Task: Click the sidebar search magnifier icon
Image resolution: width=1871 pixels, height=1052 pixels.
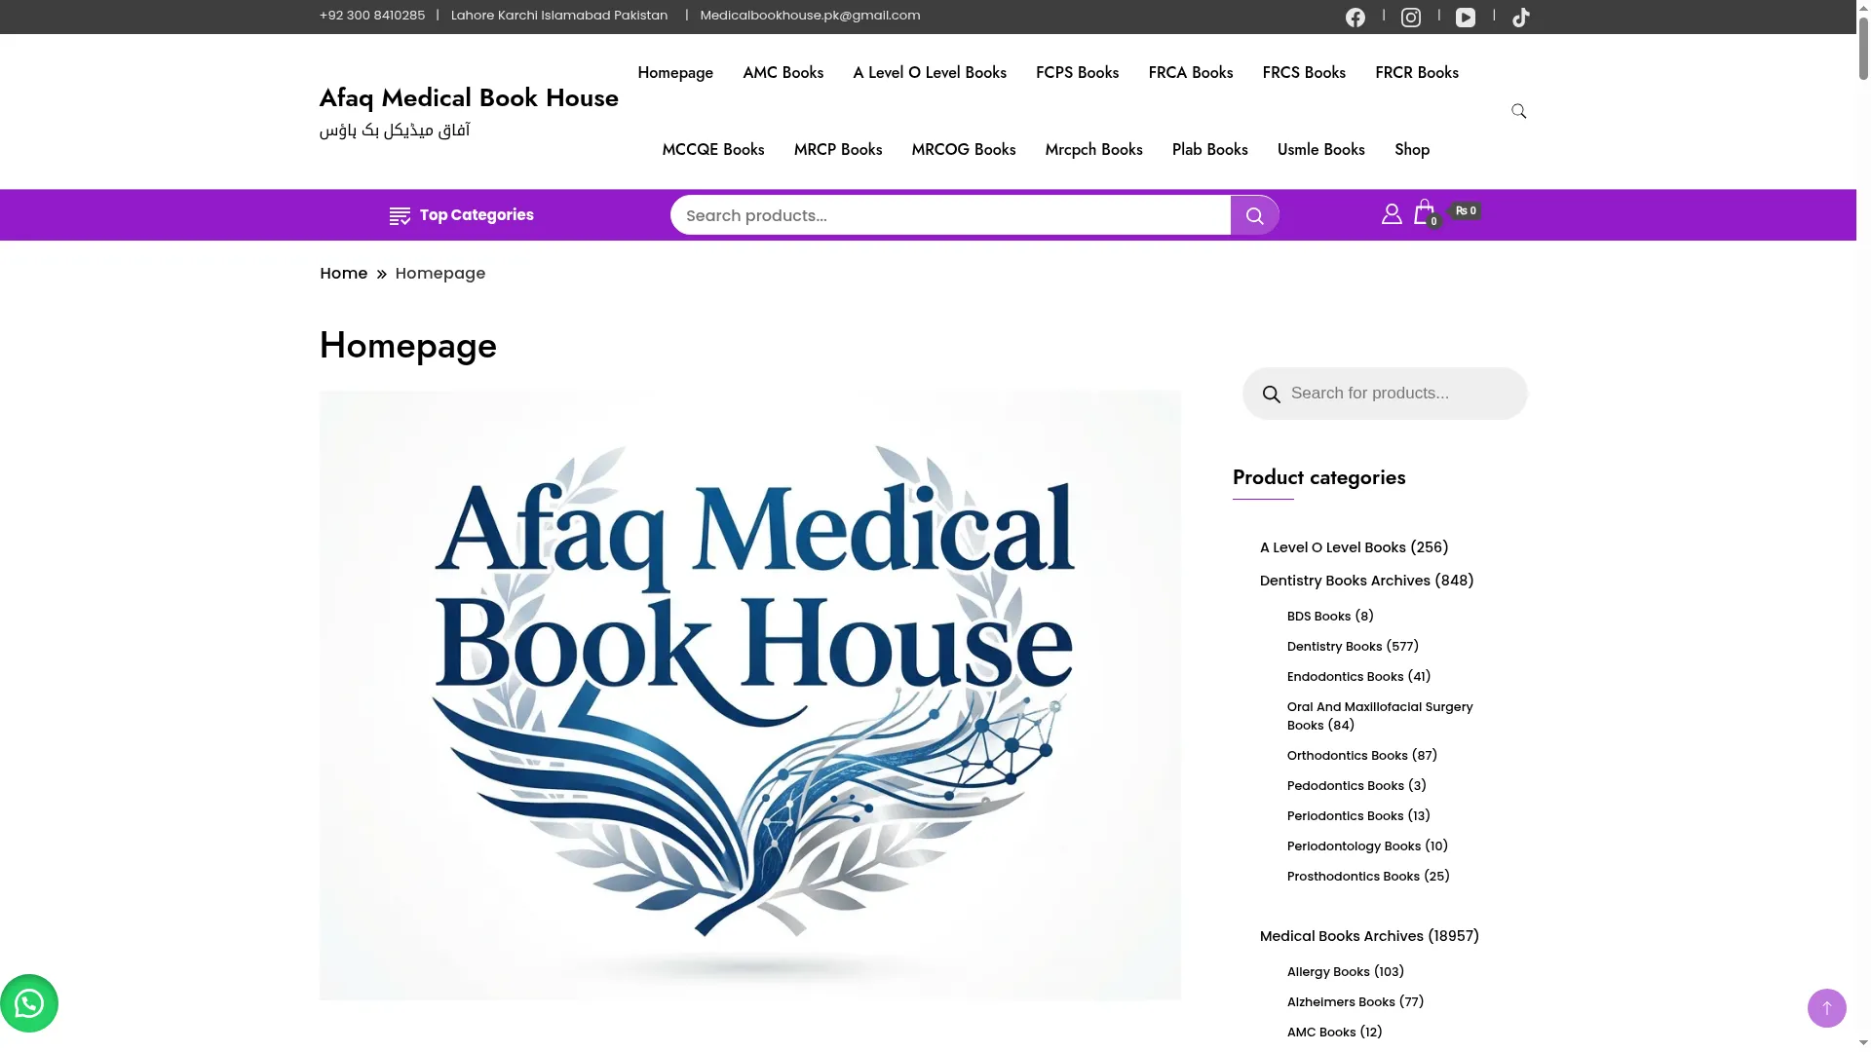Action: 1271,394
